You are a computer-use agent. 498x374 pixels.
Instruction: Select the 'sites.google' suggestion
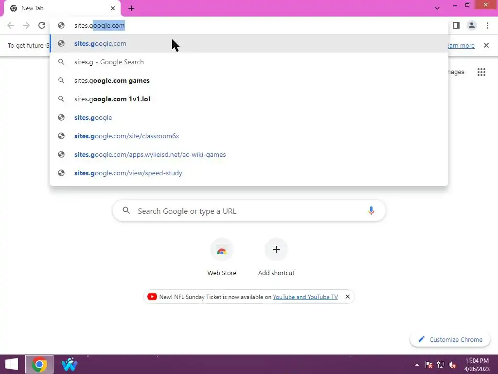point(249,118)
